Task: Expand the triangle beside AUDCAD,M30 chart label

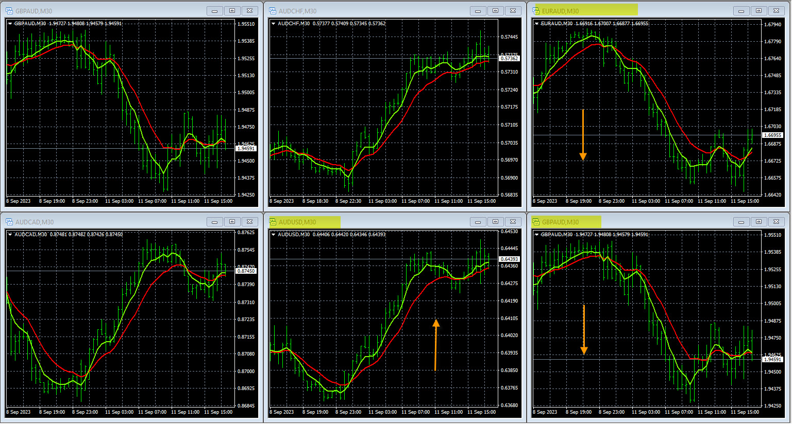Action: tap(10, 235)
